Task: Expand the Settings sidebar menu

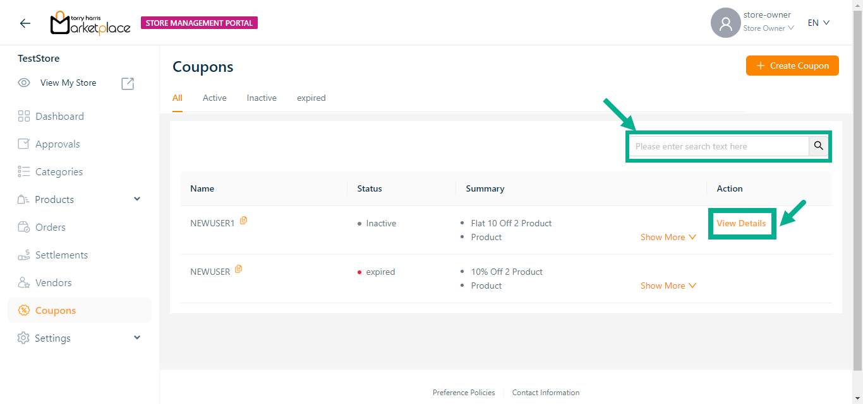Action: click(x=138, y=338)
